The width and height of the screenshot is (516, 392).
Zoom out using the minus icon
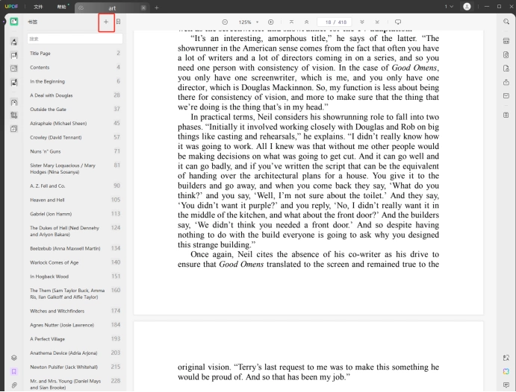(x=225, y=22)
